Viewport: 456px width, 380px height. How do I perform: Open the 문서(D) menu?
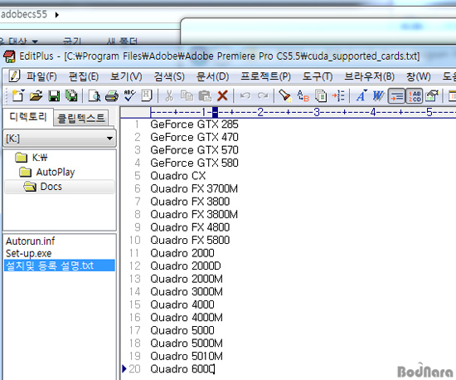[212, 76]
